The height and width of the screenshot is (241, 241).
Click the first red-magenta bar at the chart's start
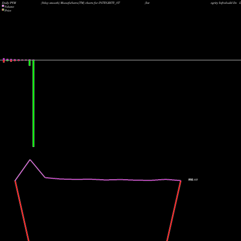tap(4, 60)
